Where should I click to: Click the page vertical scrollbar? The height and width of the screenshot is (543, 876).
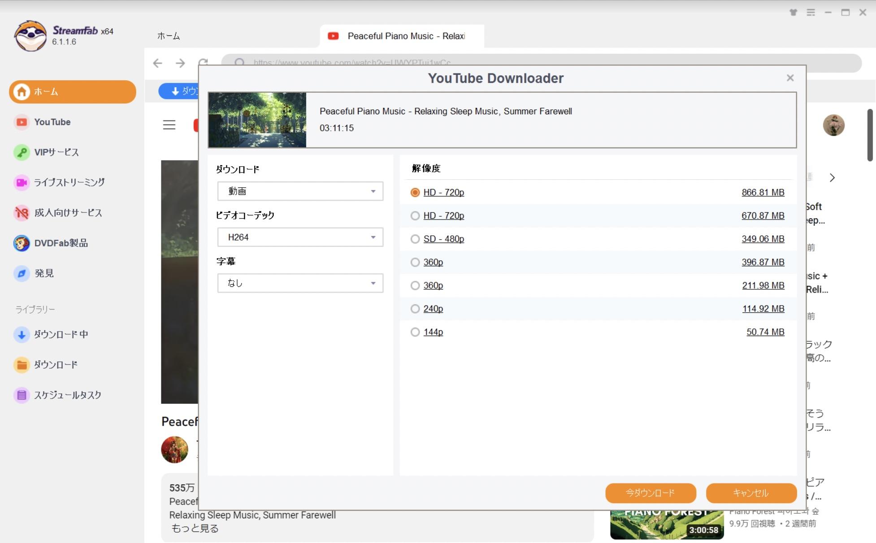click(x=870, y=134)
